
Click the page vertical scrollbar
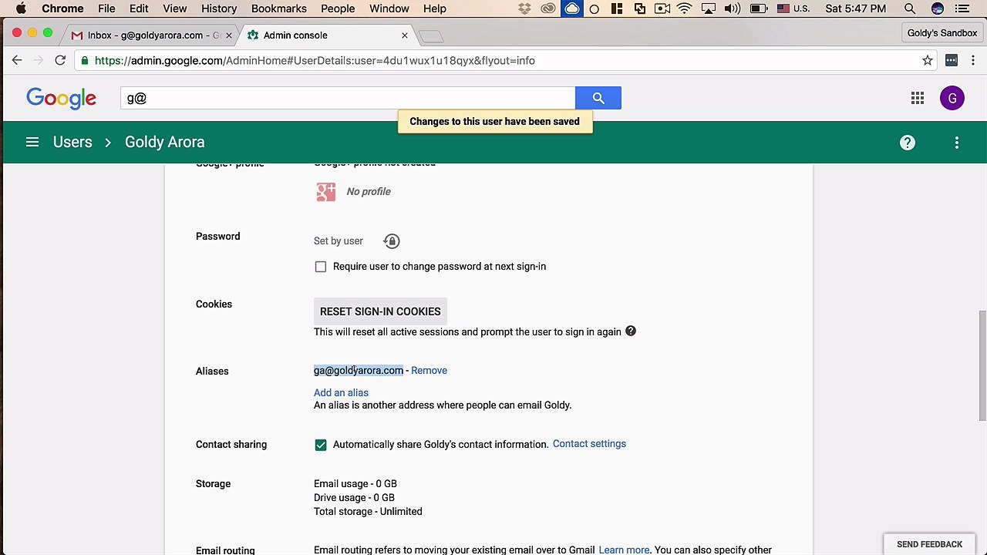coord(982,365)
